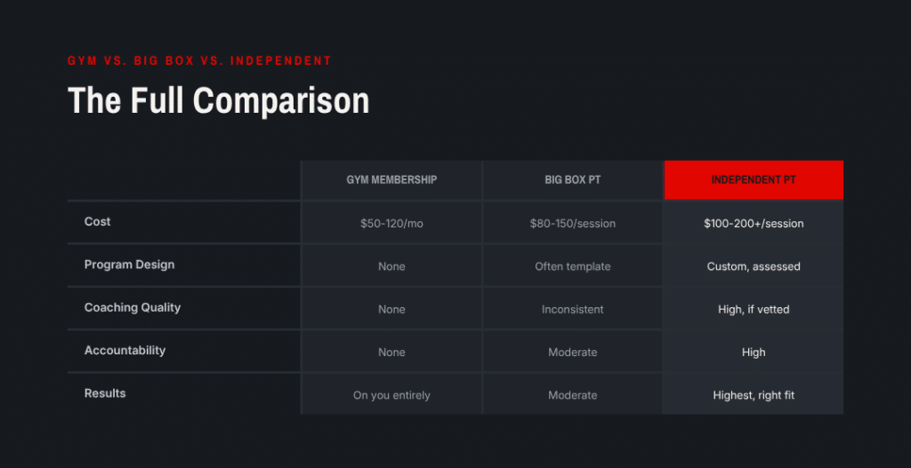Screen dimensions: 911x468
Task: Click the High, if vetted cell
Action: point(754,309)
